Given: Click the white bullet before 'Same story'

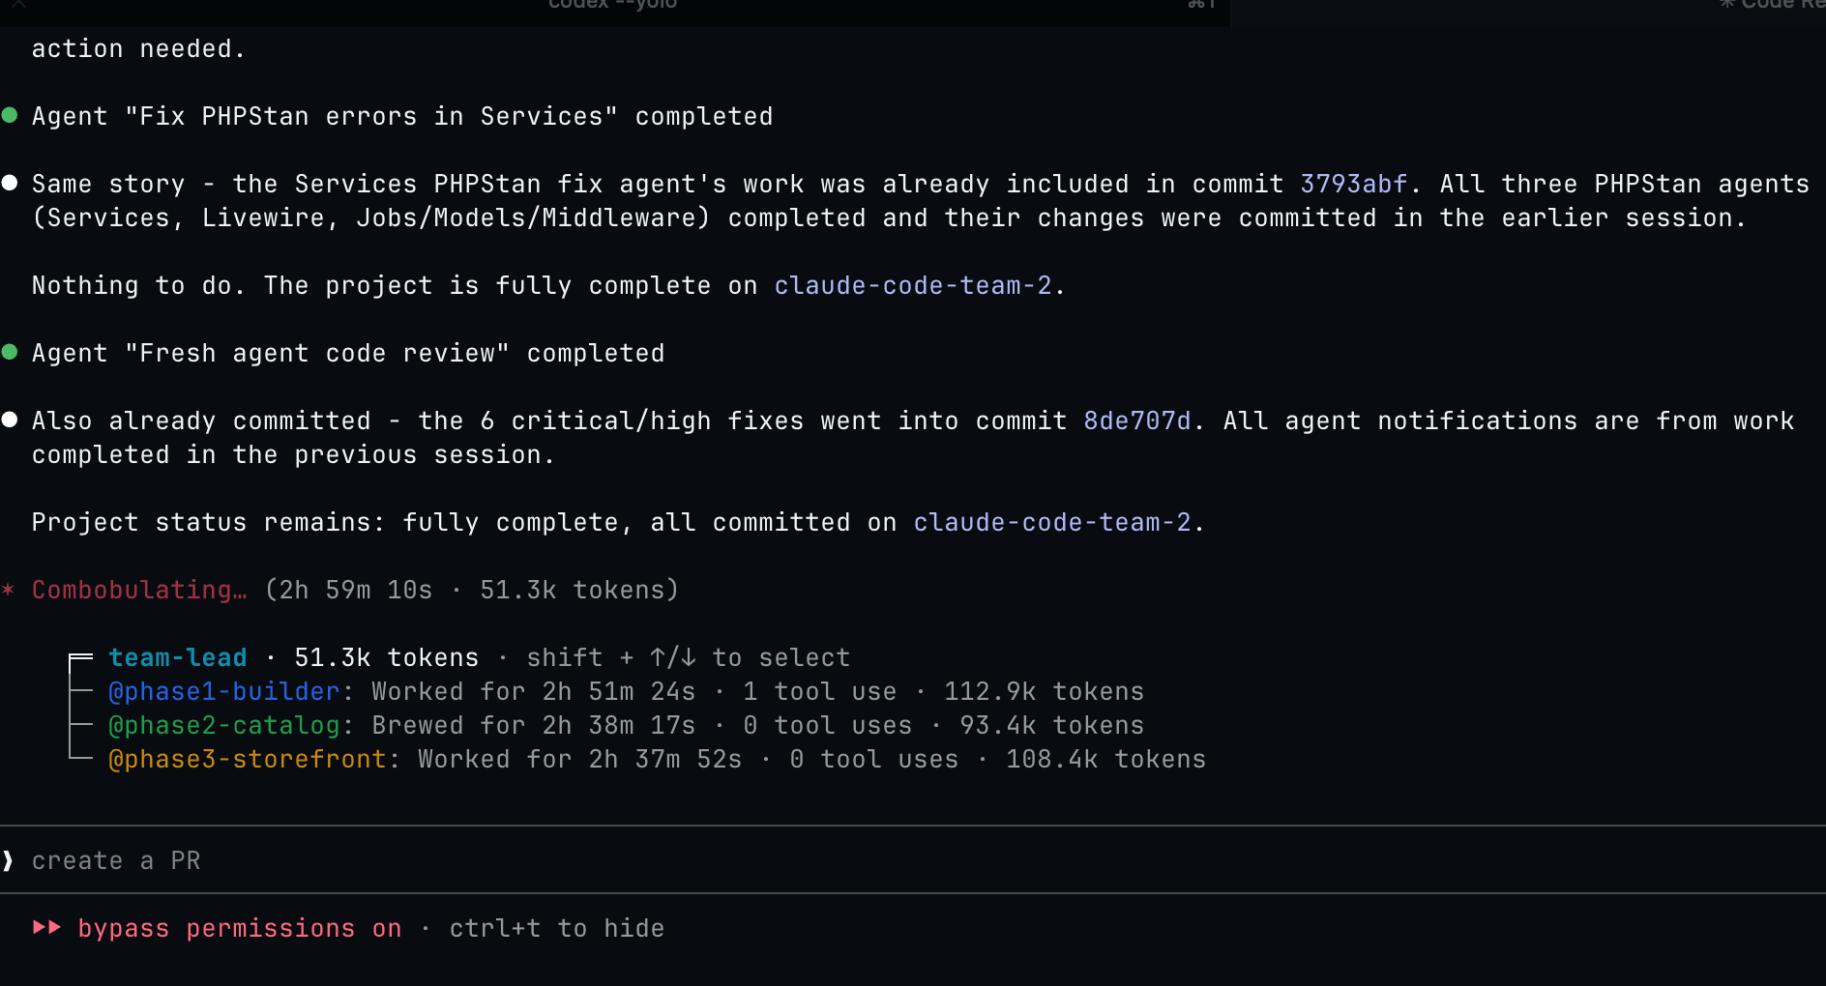Looking at the screenshot, I should [10, 184].
